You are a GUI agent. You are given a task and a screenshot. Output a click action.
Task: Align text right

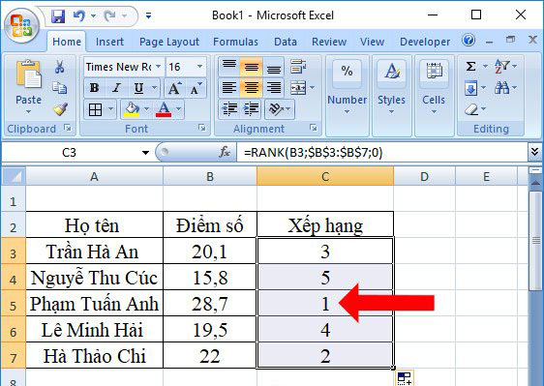pos(273,88)
